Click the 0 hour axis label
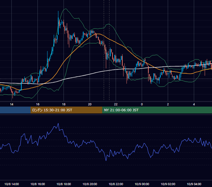Image resolution: width=212 pixels, height=187 pixels. point(142,104)
